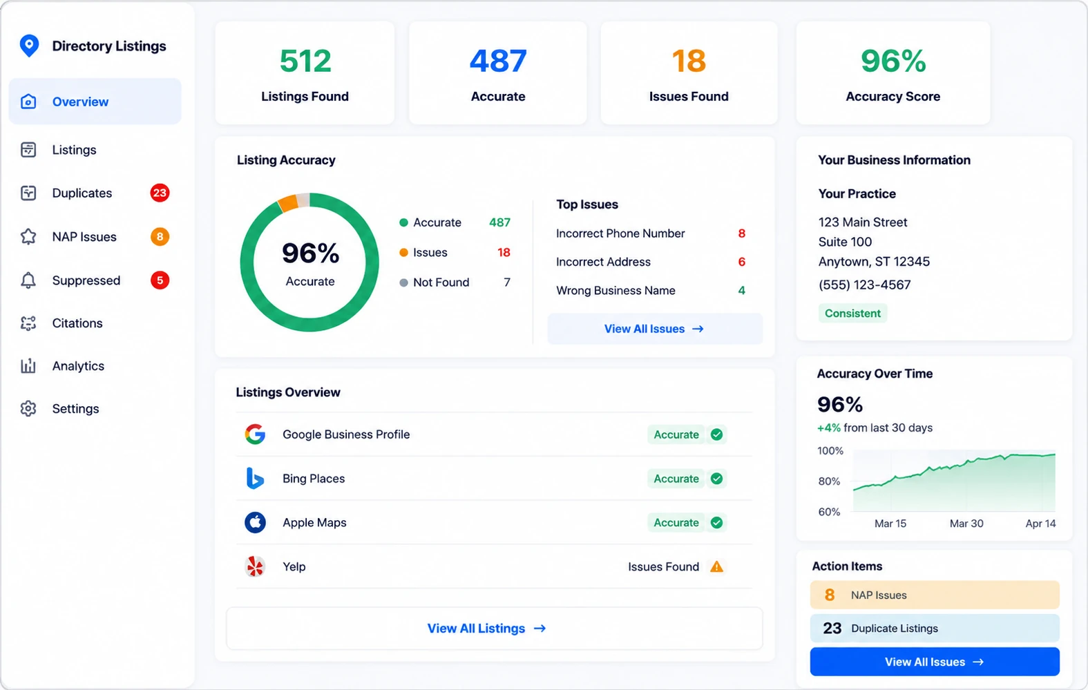This screenshot has width=1088, height=690.
Task: Click the Mar 30 axis label on chart
Action: click(966, 524)
